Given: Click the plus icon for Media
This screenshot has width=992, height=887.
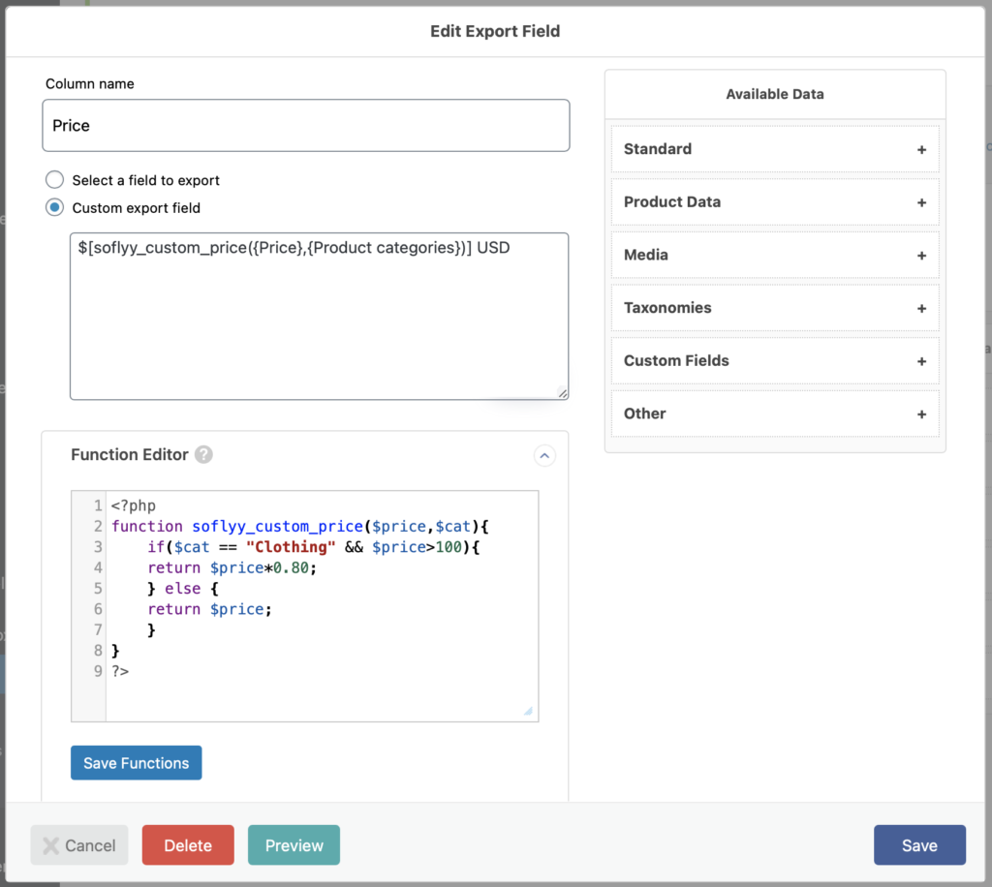Looking at the screenshot, I should [921, 256].
